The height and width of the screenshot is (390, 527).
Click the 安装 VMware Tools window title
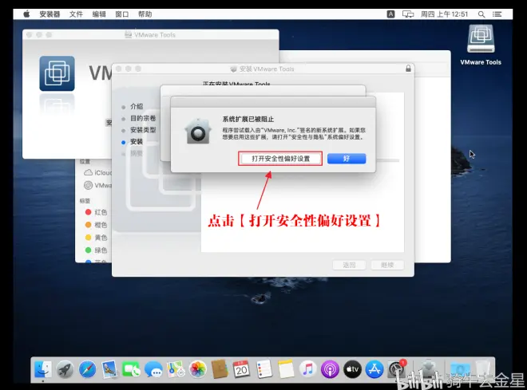[267, 69]
